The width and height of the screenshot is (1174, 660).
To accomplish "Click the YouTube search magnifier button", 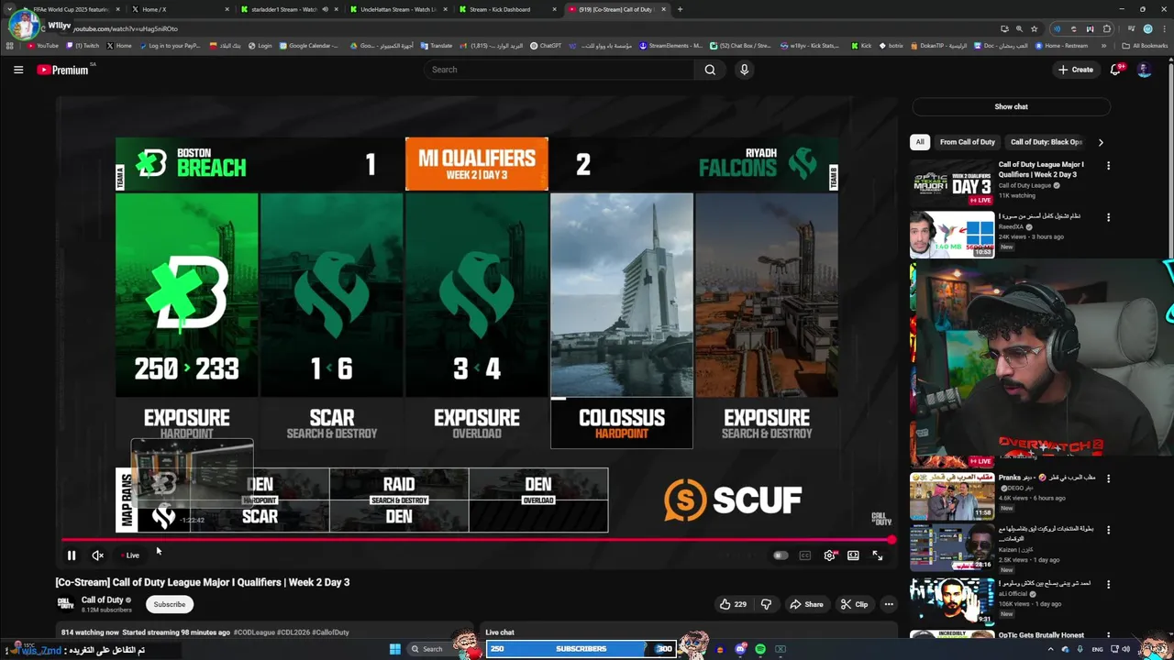I will 710,70.
